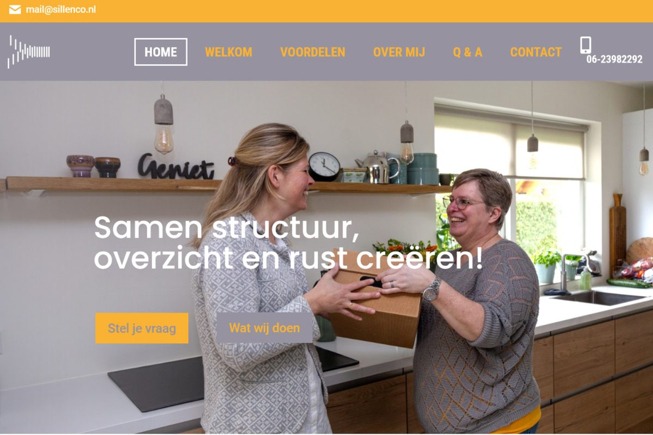
Task: Click the hanging lamp above 'Geniet'
Action: pos(163,124)
